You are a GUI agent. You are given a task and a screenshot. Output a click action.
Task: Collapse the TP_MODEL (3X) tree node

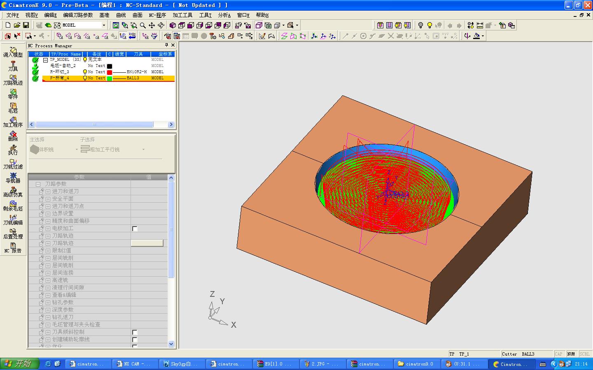coord(46,60)
